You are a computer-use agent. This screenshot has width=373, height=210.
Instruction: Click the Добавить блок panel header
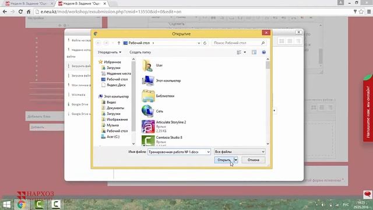tap(45, 117)
